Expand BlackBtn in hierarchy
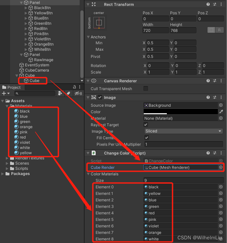 coord(26,8)
